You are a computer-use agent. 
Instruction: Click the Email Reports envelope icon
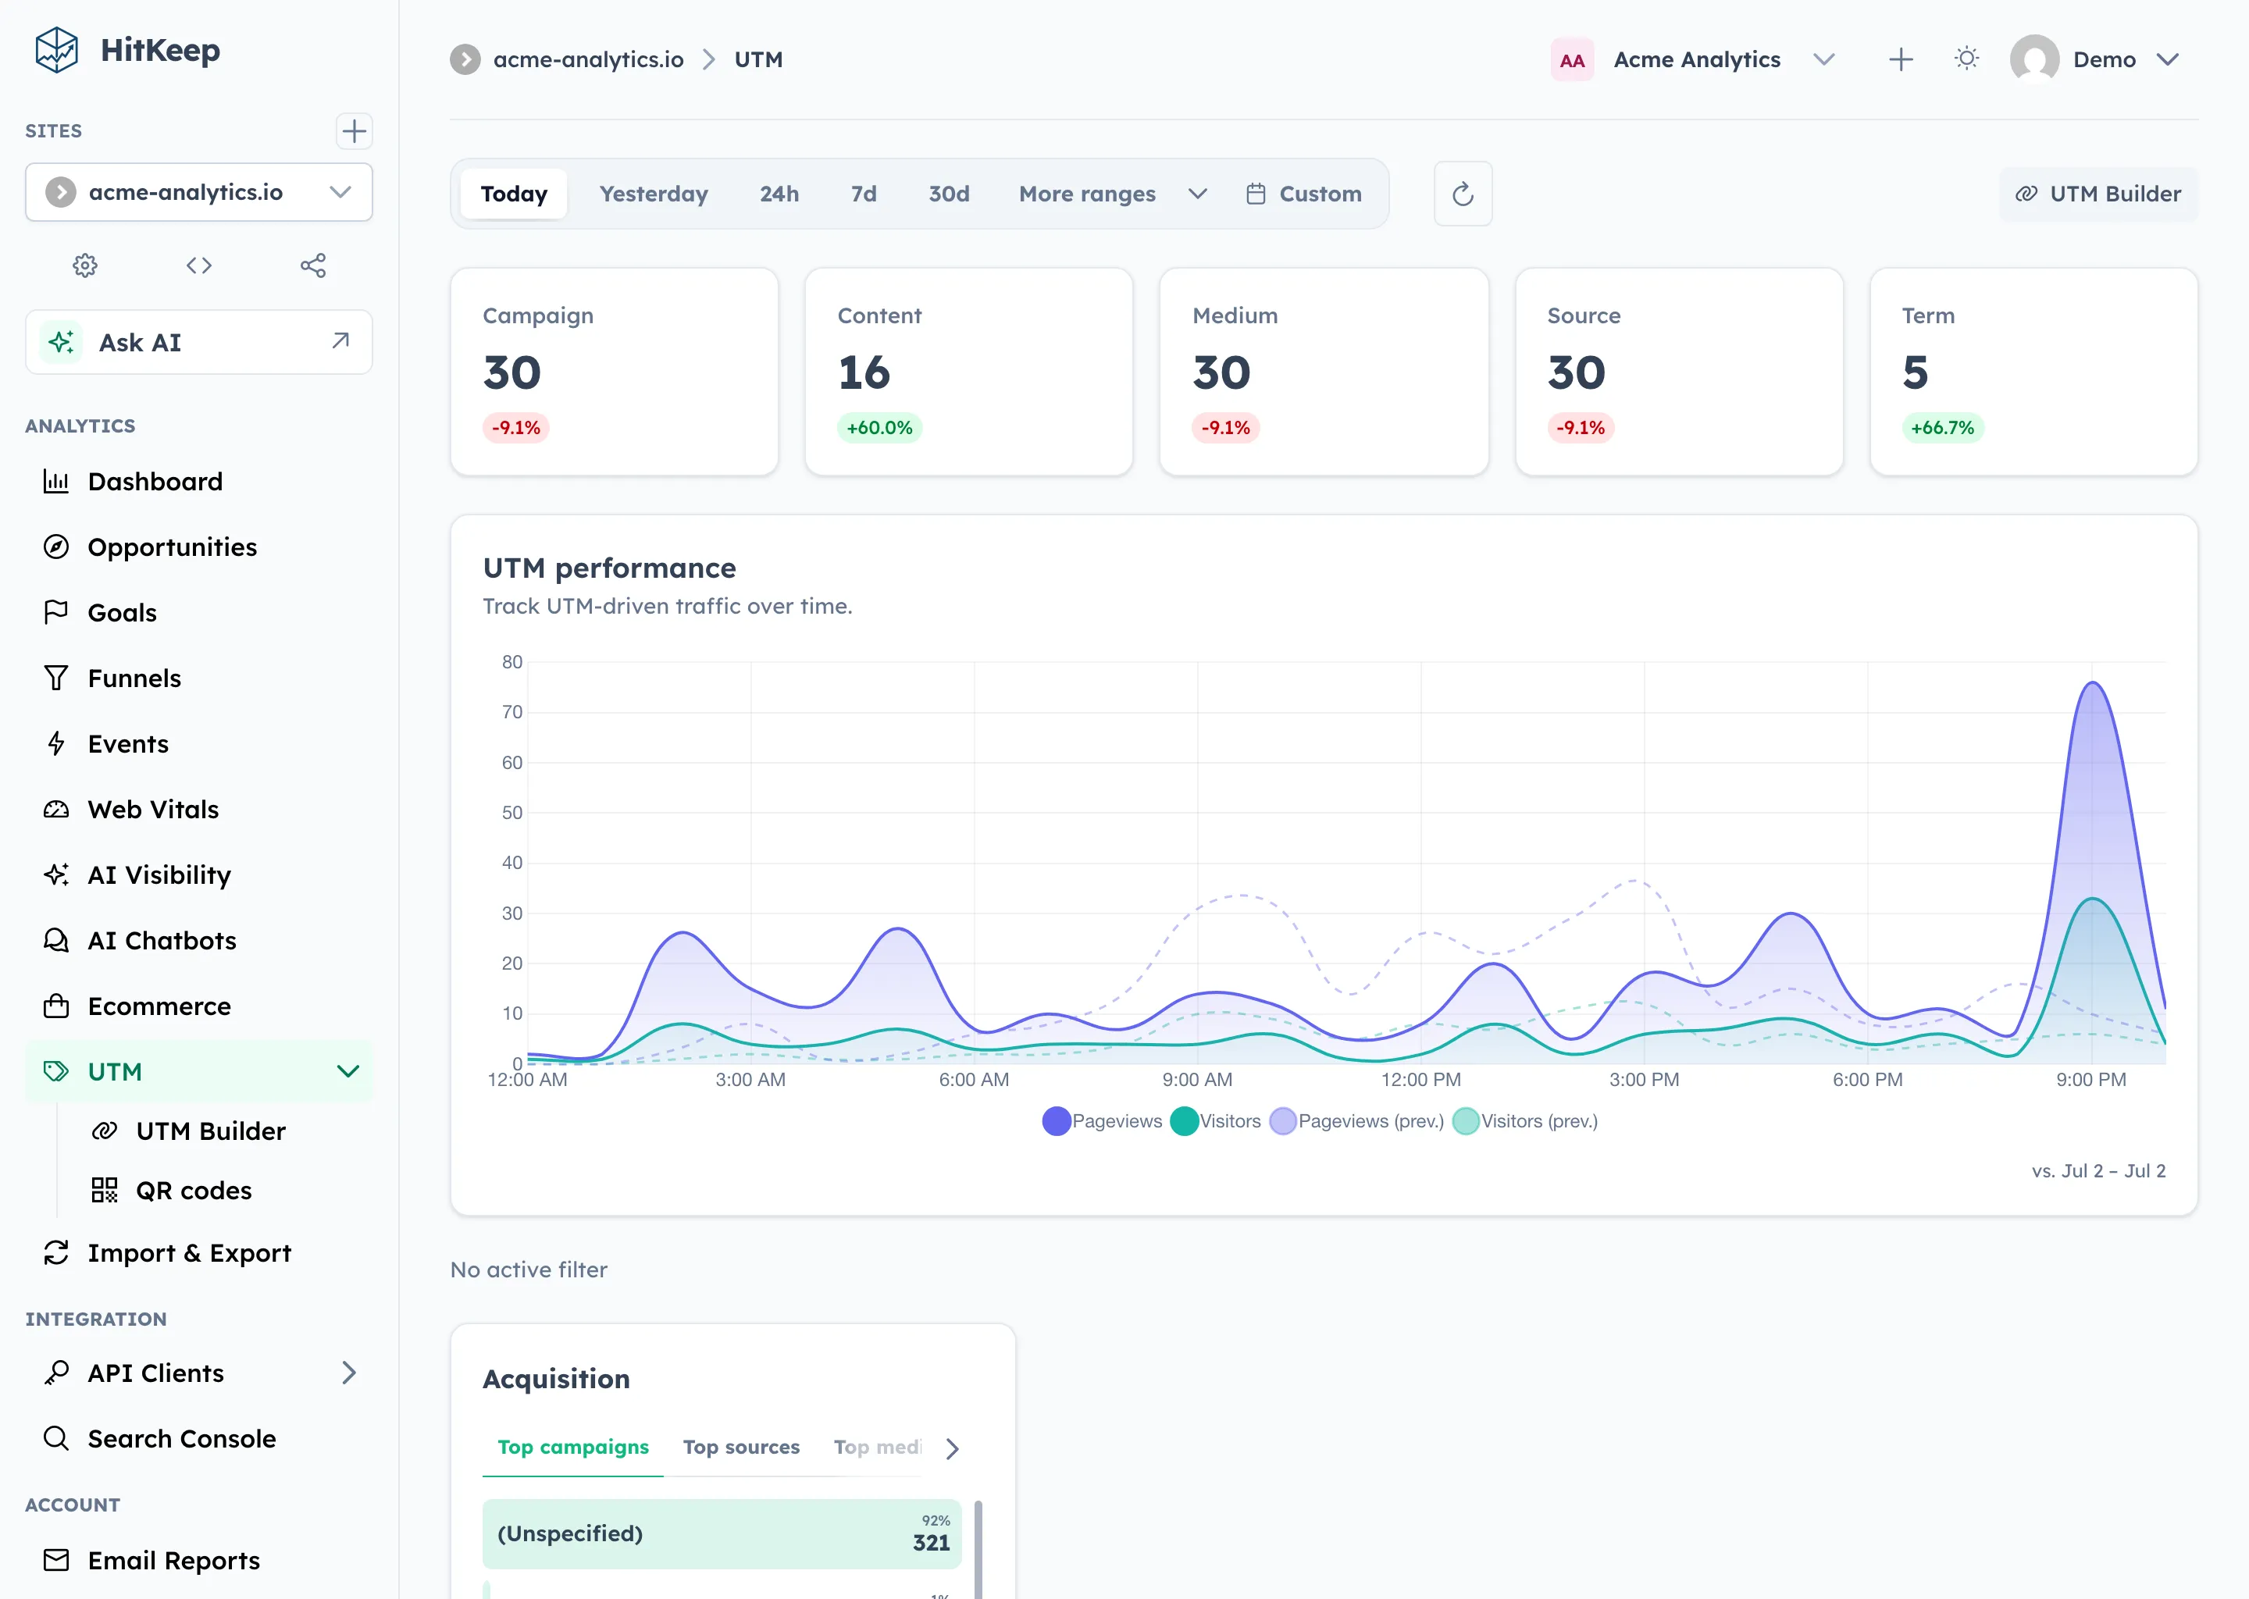[56, 1560]
